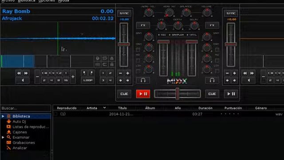Image resolution: width=284 pixels, height=160 pixels.
Task: Halve loop with minus button, left deck
Action: (x=37, y=77)
